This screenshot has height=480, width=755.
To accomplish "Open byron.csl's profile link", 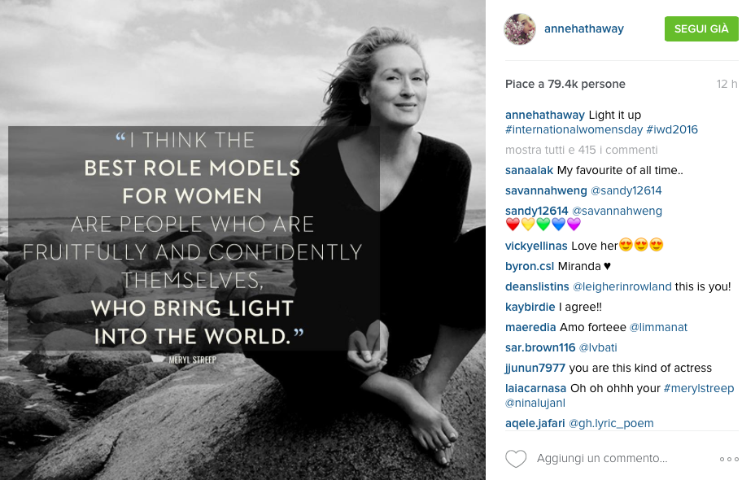I will pos(530,266).
